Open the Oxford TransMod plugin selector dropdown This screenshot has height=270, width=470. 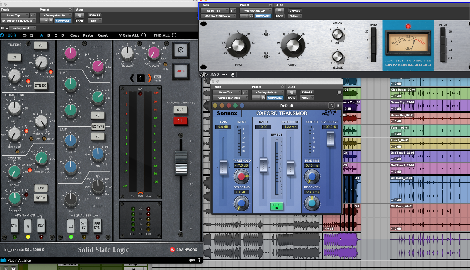tap(230, 98)
